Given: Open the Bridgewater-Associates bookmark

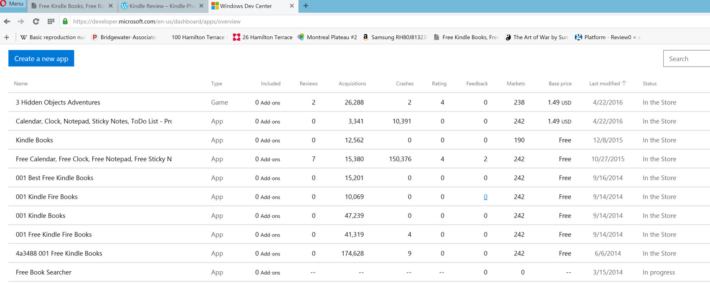Looking at the screenshot, I should 124,37.
